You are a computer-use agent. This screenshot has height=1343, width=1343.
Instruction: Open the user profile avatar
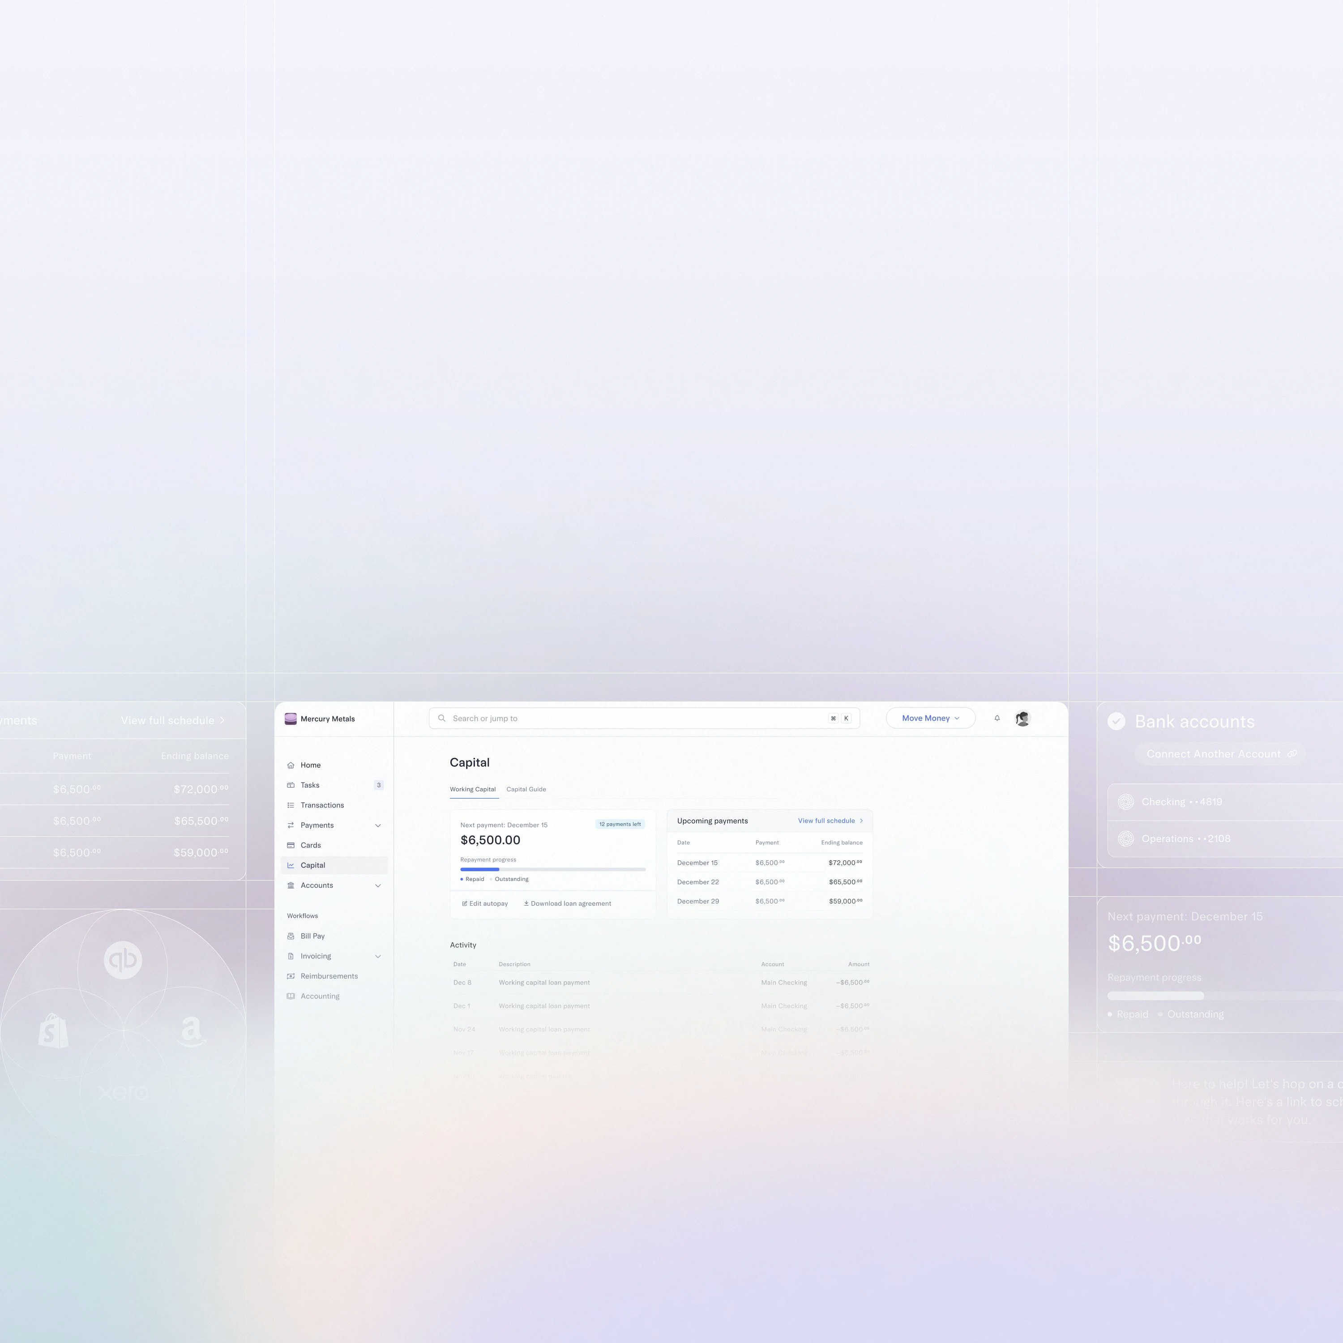point(1022,719)
